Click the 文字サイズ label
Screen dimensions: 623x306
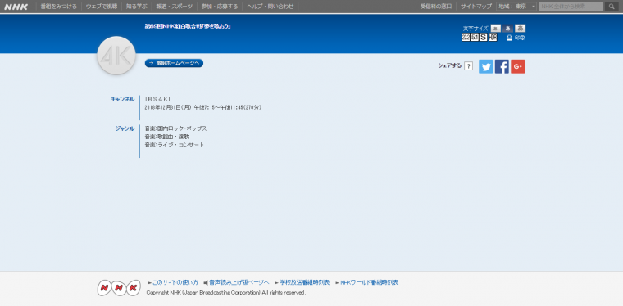point(475,29)
